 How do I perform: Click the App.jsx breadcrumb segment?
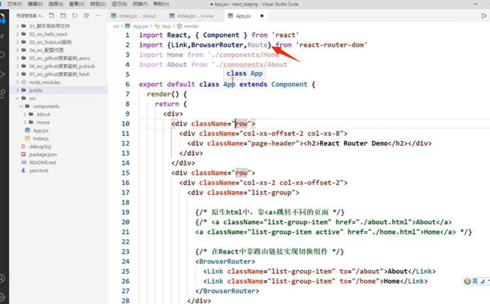tap(141, 26)
